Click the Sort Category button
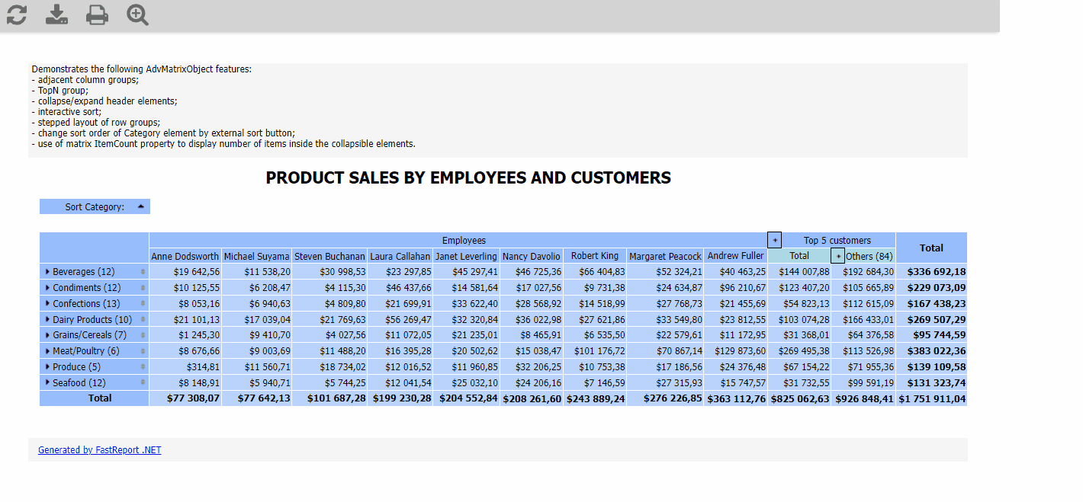The width and height of the screenshot is (1083, 502). pyautogui.click(x=95, y=206)
